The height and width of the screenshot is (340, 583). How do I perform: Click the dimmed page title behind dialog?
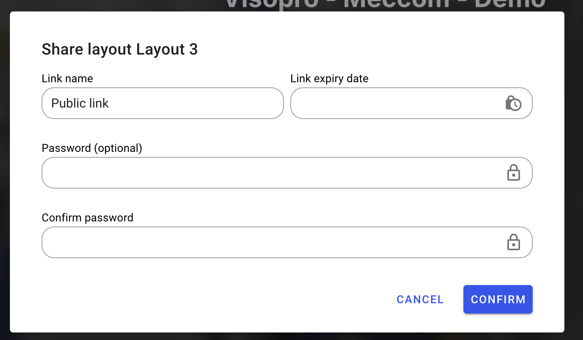384,5
